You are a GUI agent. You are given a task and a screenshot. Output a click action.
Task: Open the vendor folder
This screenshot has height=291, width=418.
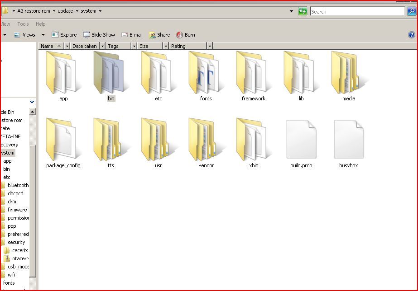(206, 139)
